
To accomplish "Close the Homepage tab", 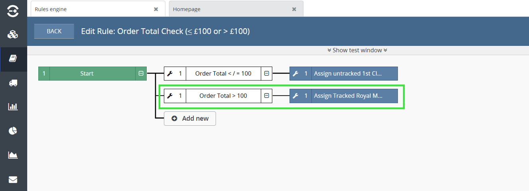I will (294, 9).
